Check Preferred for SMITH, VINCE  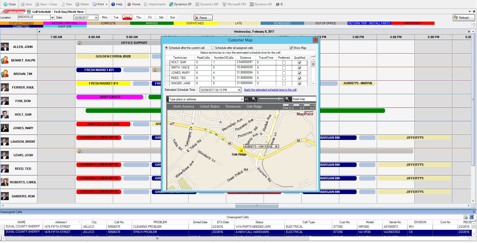pos(284,68)
